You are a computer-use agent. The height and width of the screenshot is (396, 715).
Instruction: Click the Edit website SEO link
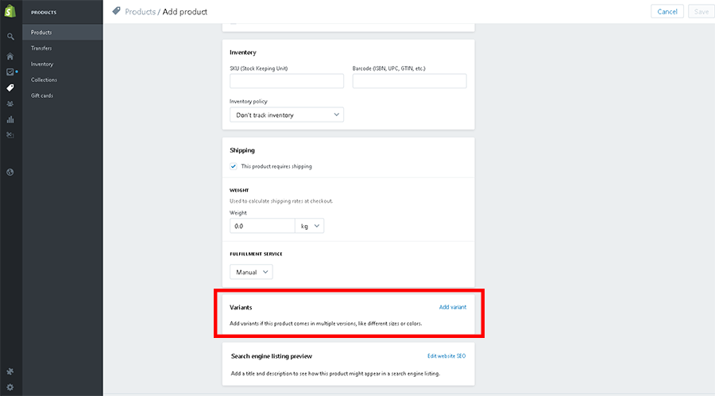pos(446,356)
